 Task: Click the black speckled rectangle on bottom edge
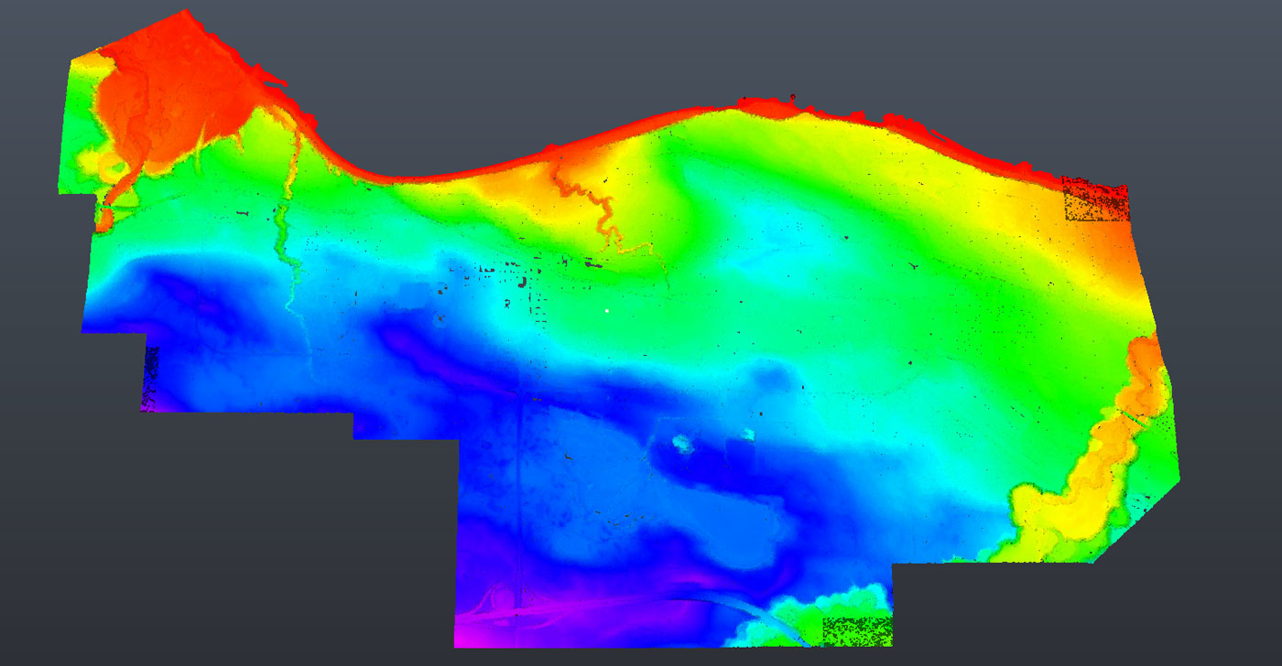[x=856, y=630]
